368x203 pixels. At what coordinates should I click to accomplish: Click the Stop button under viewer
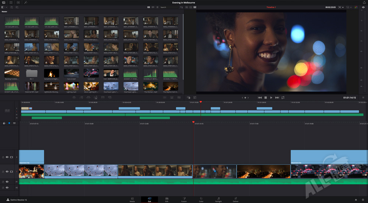(x=265, y=98)
